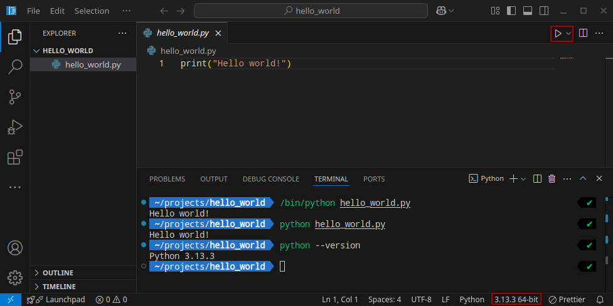This screenshot has width=613, height=306.
Task: Click Launchpad in the status bar
Action: tap(55, 299)
